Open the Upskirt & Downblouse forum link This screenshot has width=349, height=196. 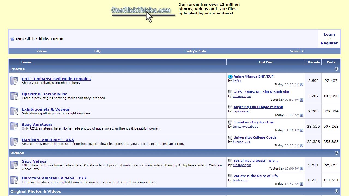44,94
